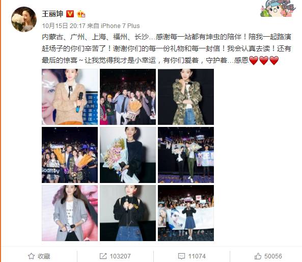Click the crown membership badge icon
This screenshot has width=302, height=262.
click(81, 14)
